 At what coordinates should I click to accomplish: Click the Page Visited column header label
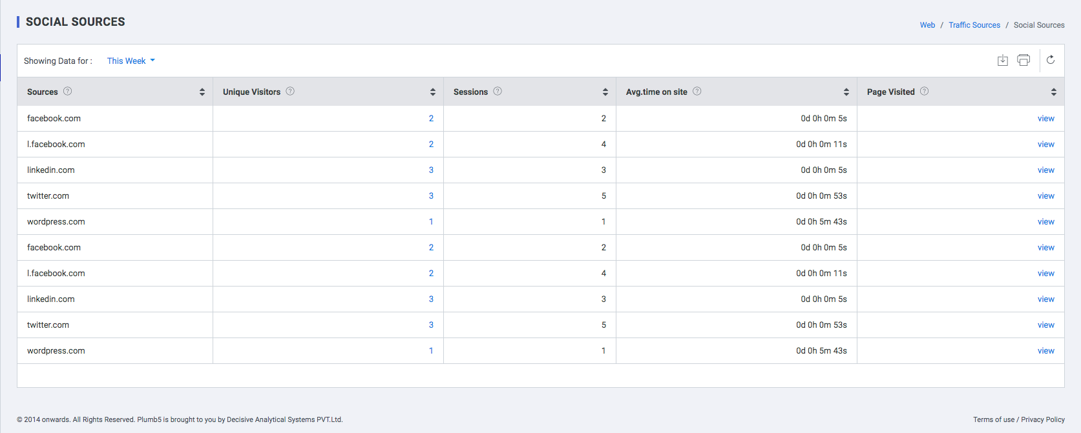[x=890, y=92]
